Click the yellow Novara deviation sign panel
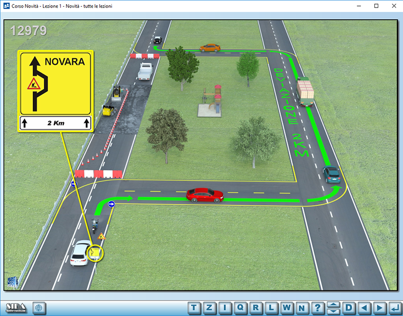The height and width of the screenshot is (316, 403). pos(55,91)
